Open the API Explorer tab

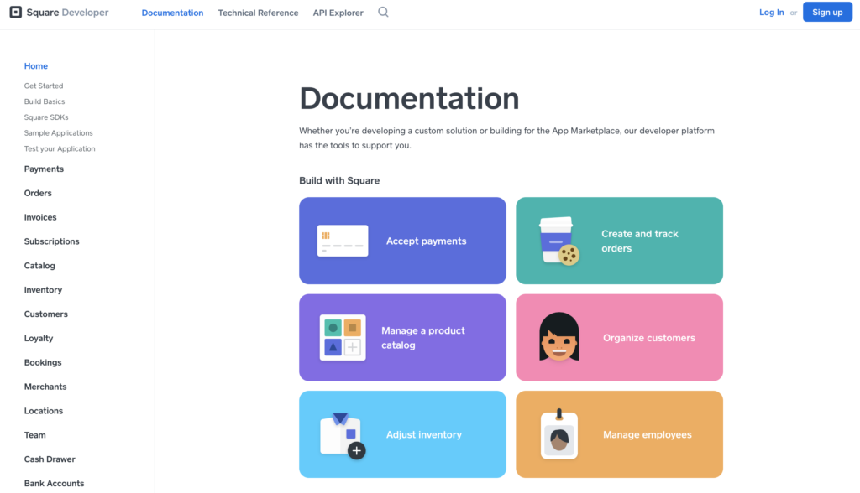pyautogui.click(x=338, y=13)
